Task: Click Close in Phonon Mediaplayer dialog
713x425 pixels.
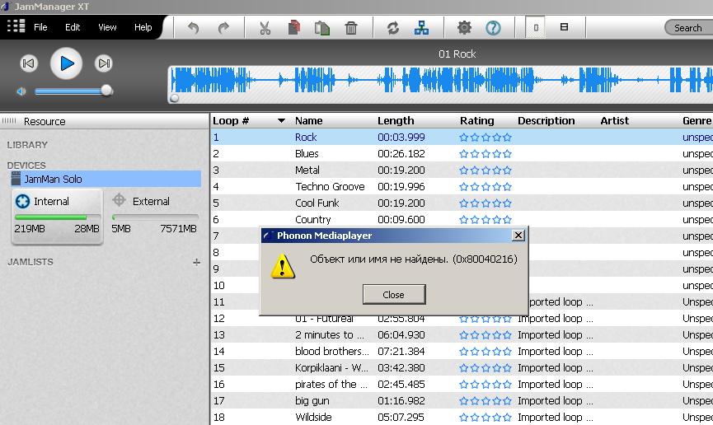Action: 394,295
